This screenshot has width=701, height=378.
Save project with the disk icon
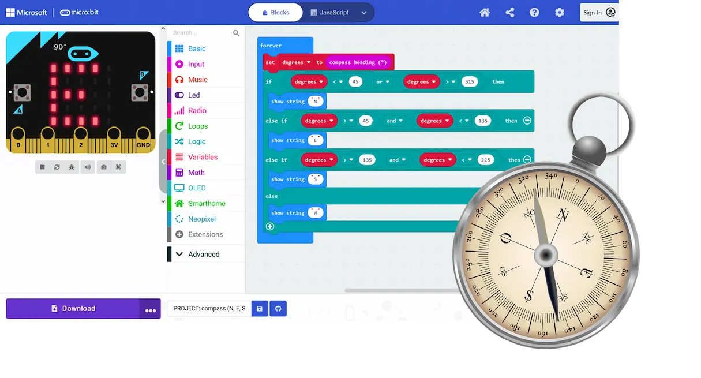260,309
